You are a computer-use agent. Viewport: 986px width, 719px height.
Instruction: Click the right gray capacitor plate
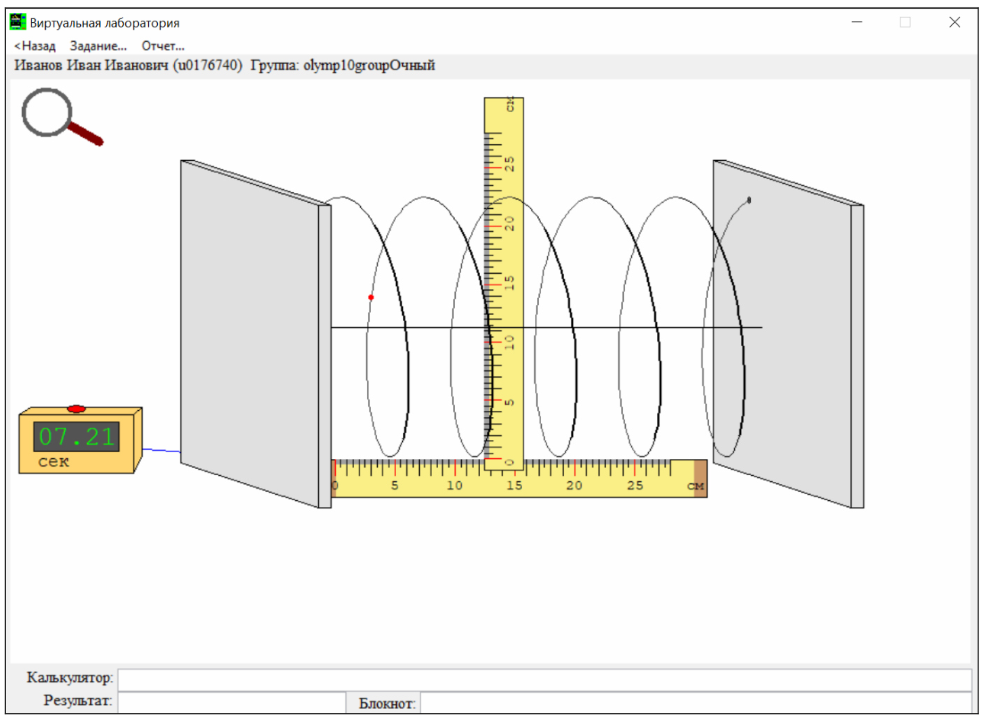788,334
